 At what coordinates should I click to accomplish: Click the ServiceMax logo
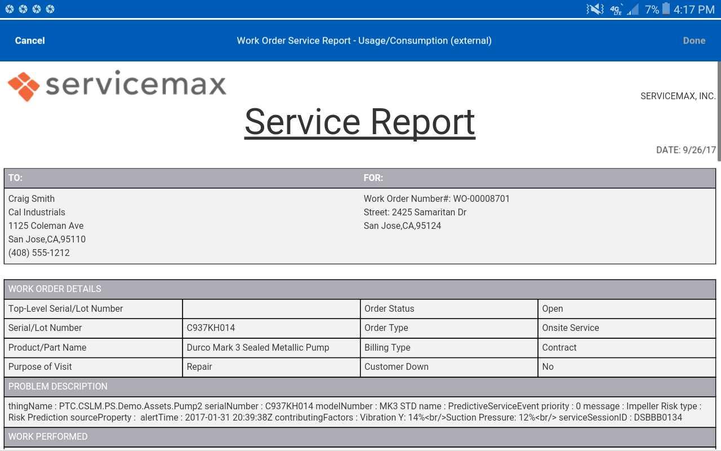[x=117, y=86]
